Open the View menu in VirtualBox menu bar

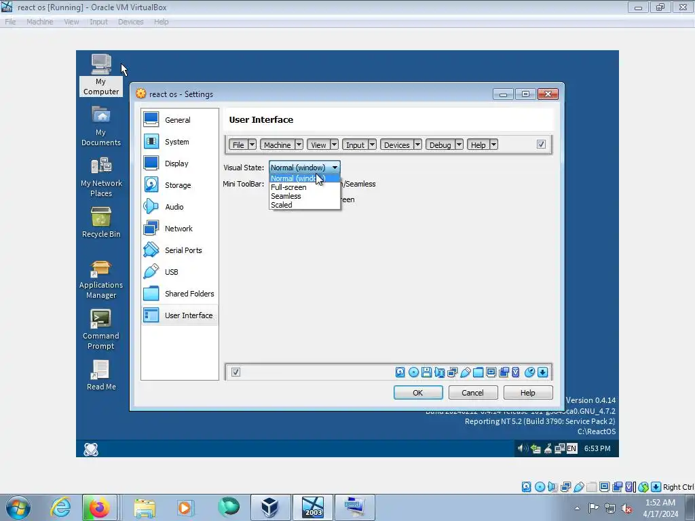click(71, 22)
